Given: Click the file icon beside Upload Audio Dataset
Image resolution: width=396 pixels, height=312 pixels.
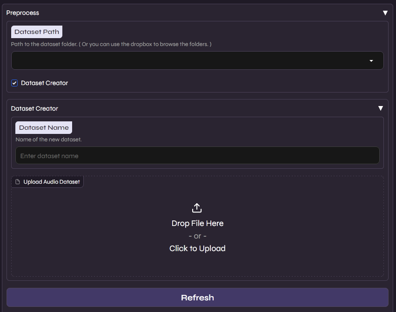Looking at the screenshot, I should click(18, 182).
